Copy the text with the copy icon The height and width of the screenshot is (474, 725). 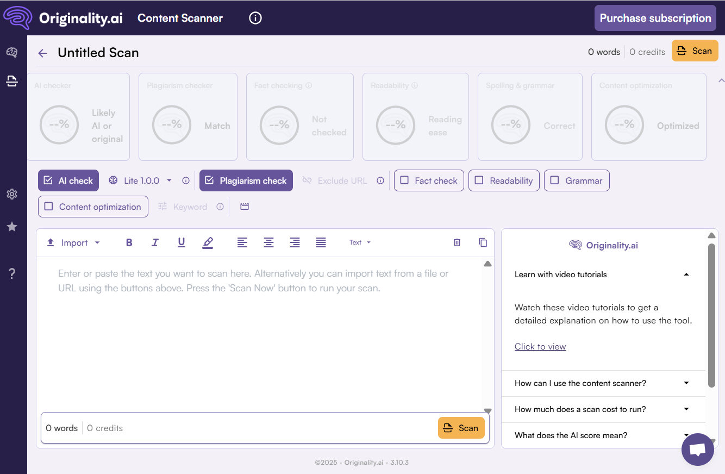pyautogui.click(x=483, y=242)
